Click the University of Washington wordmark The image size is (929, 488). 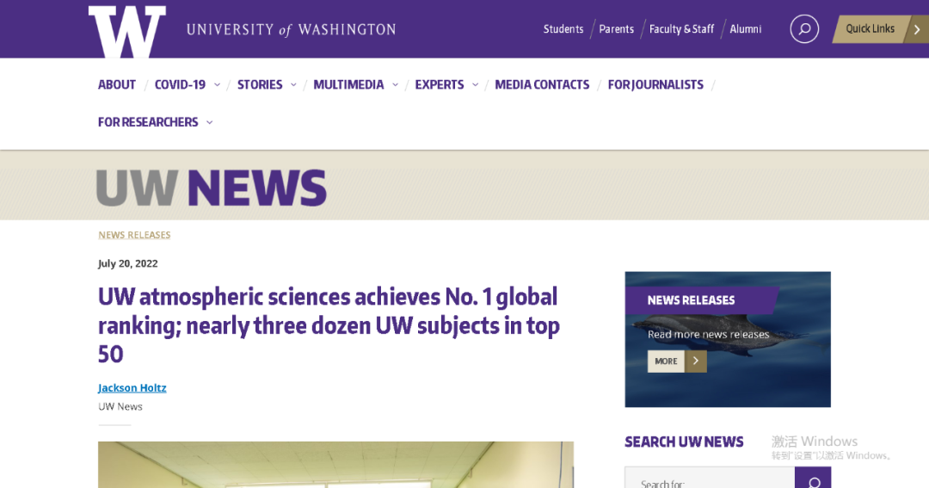coord(291,29)
